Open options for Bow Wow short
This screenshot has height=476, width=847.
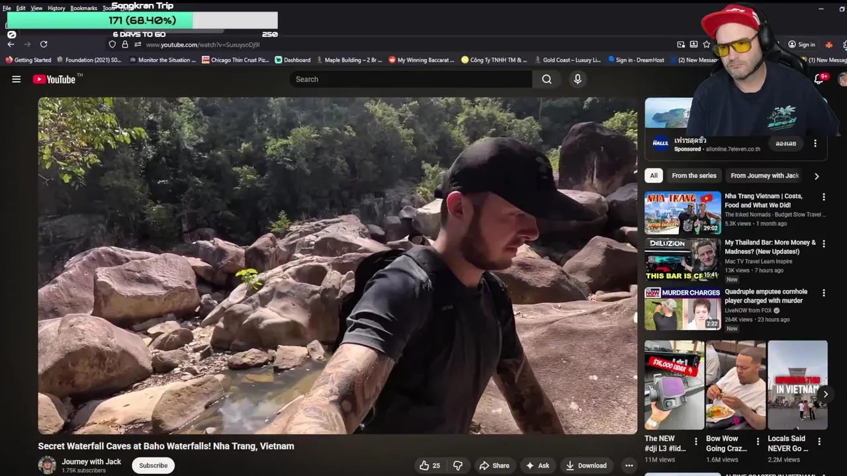pos(758,442)
